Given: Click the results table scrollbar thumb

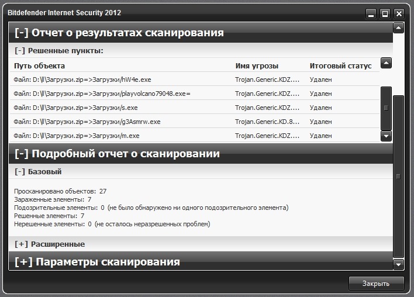Looking at the screenshot, I should coord(386,108).
